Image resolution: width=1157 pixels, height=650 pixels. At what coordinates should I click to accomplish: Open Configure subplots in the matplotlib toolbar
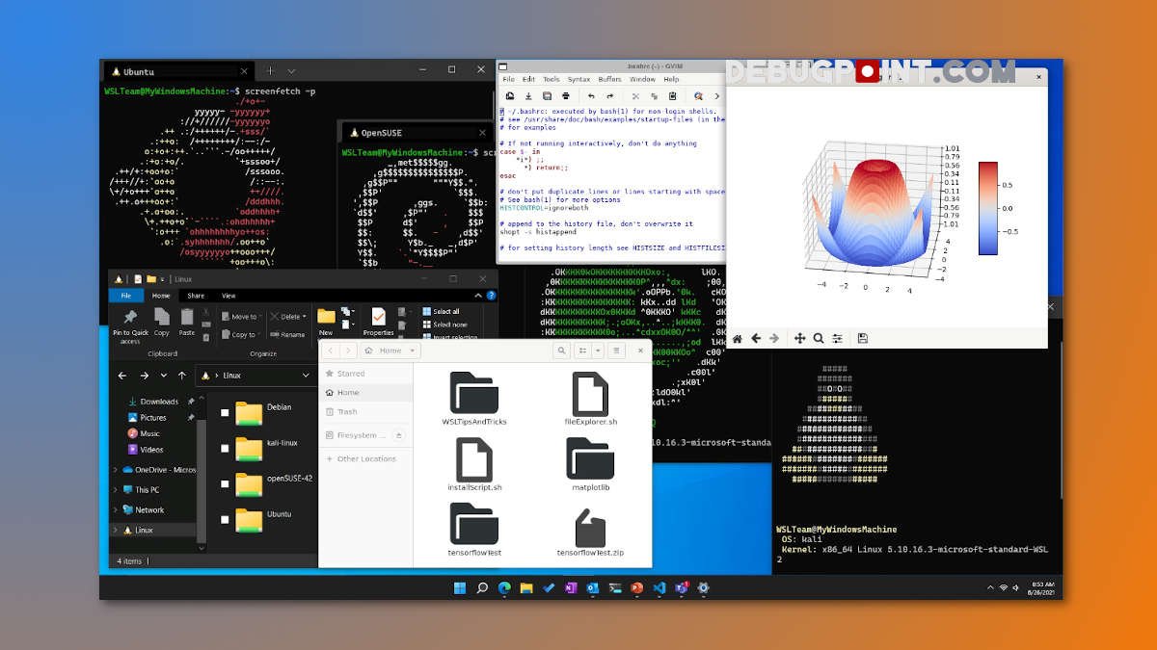tap(837, 338)
